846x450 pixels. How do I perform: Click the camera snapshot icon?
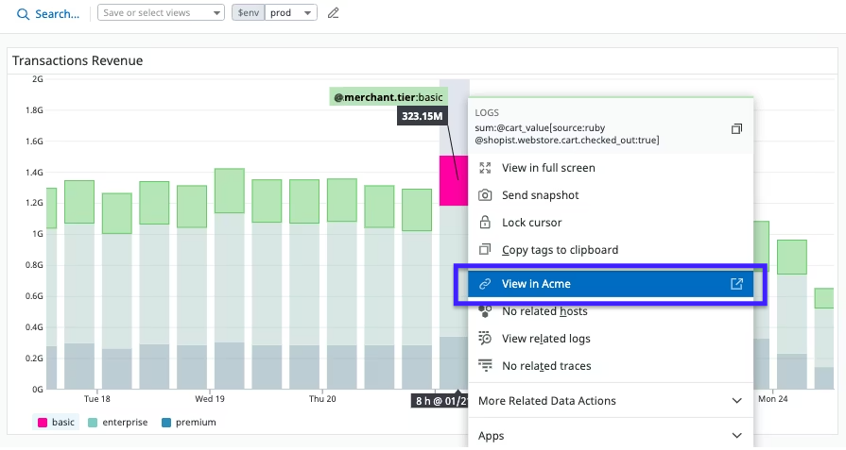(x=485, y=195)
